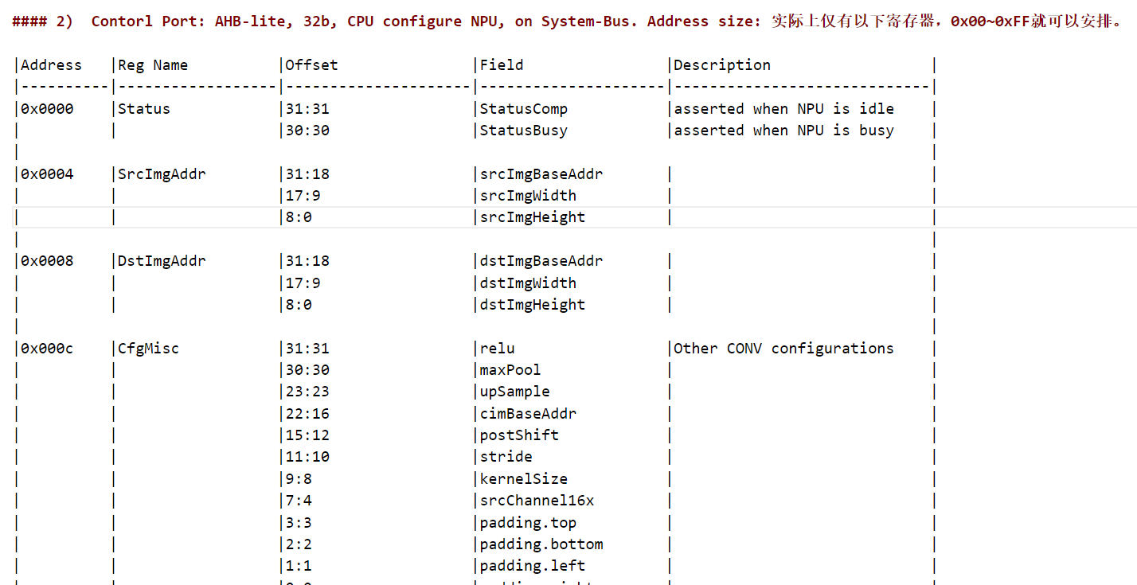Image resolution: width=1137 pixels, height=585 pixels.
Task: Click the 'Status' register name
Action: click(144, 109)
